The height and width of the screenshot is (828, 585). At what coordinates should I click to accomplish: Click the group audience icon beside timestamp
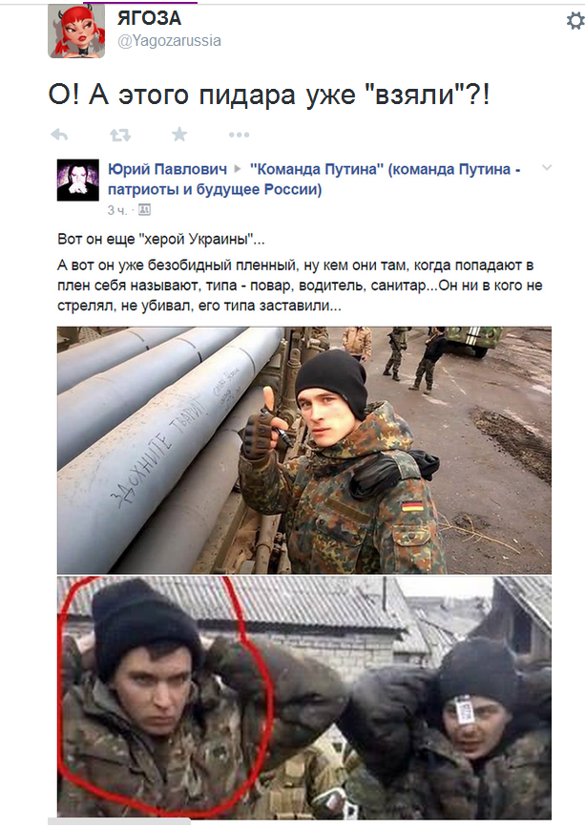(x=144, y=210)
